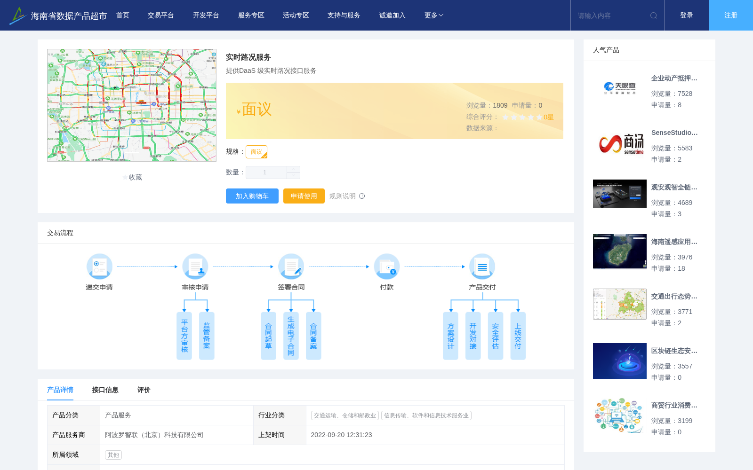Image resolution: width=753 pixels, height=470 pixels.
Task: Switch to the 接口信息 tab
Action: pos(105,390)
